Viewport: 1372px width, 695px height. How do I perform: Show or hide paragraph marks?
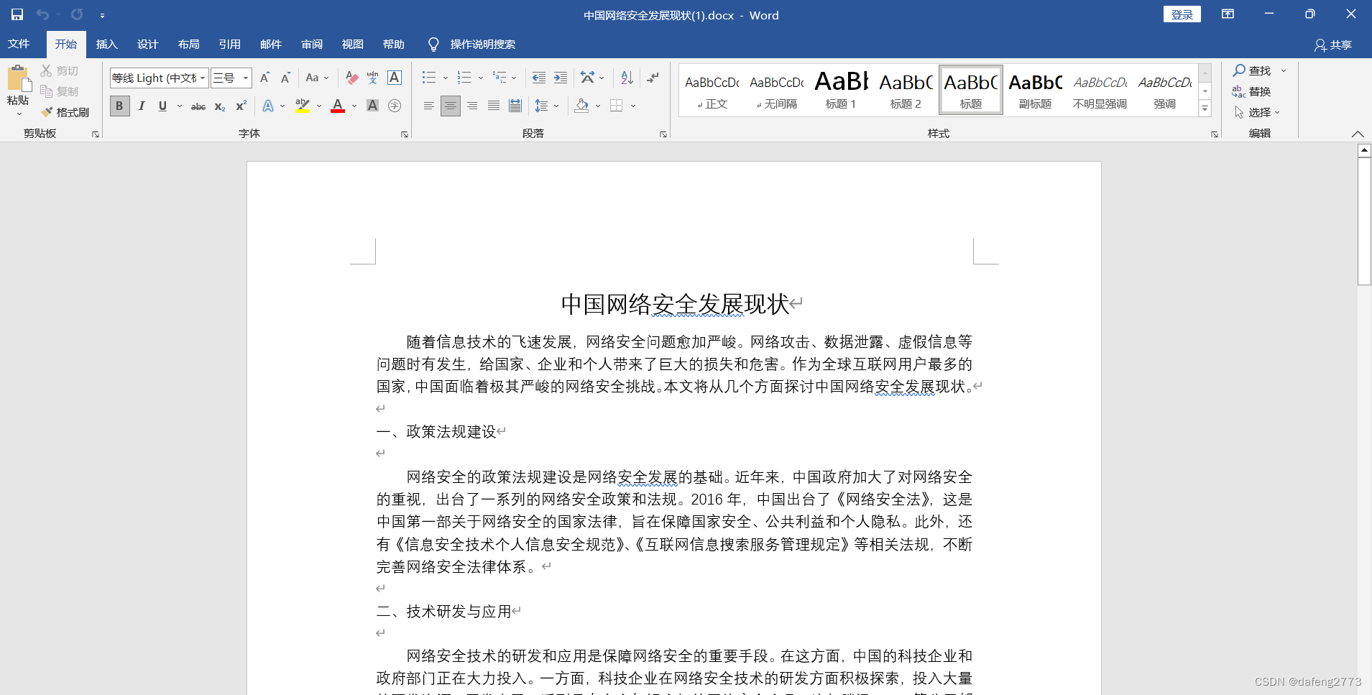click(x=653, y=78)
